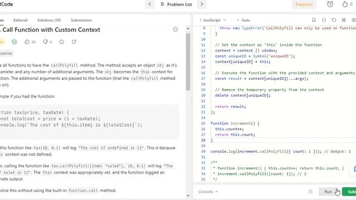Switch to the Solutions (39) tab
Viewport: 356px width, 200px height.
click(x=49, y=20)
